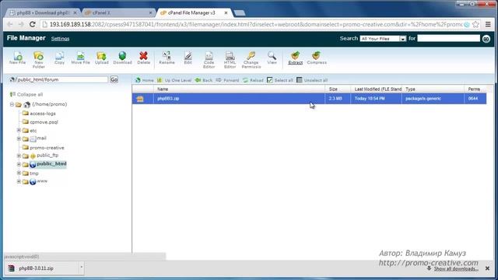498x280 pixels.
Task: Click the zip file icon in the phpBB3.zip row
Action: coord(140,99)
